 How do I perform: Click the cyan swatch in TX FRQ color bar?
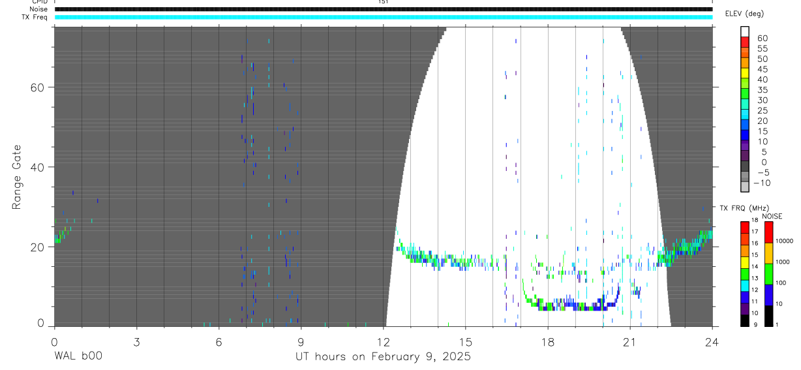click(744, 285)
